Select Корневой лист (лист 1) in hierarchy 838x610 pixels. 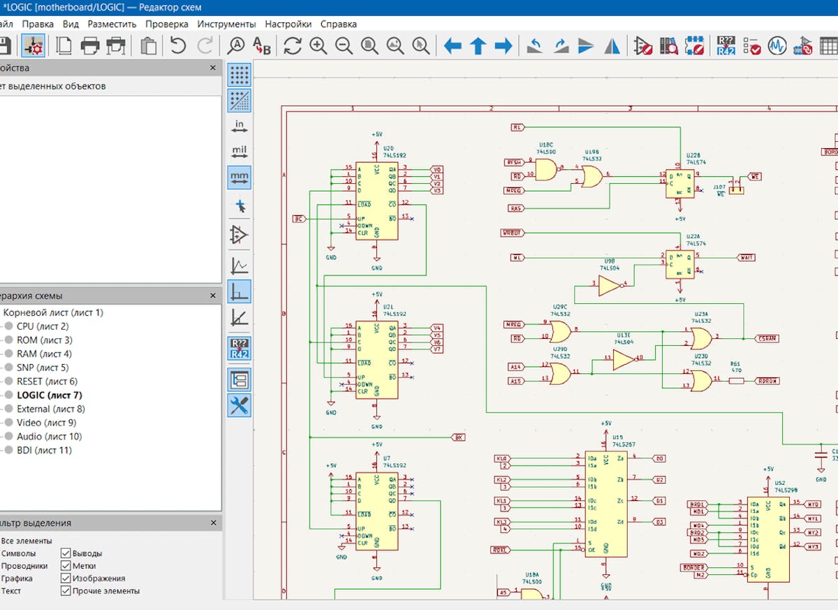[x=53, y=312]
